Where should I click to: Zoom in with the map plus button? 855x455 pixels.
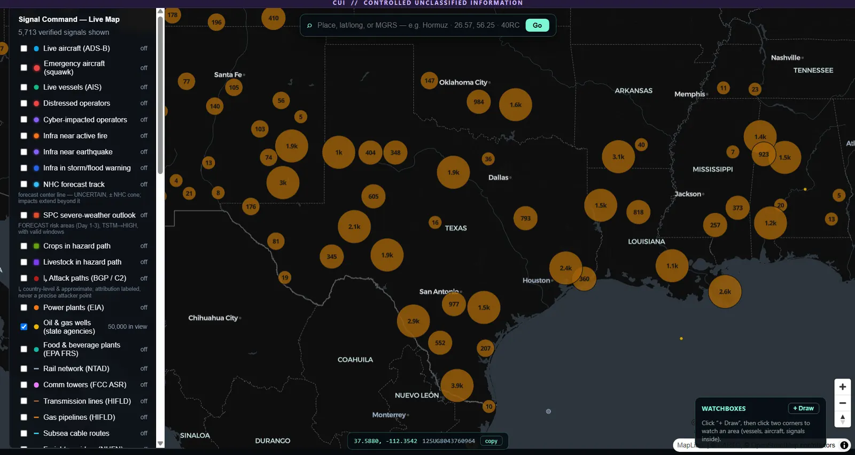point(843,387)
